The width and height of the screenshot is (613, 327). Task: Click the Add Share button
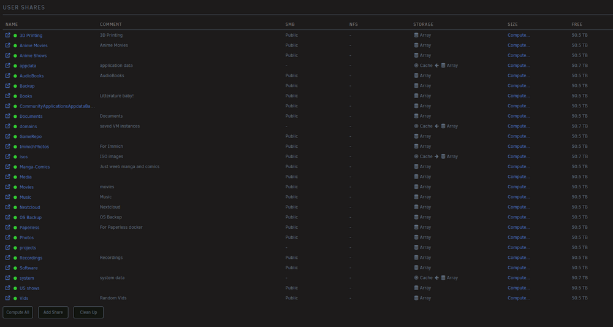(x=53, y=312)
